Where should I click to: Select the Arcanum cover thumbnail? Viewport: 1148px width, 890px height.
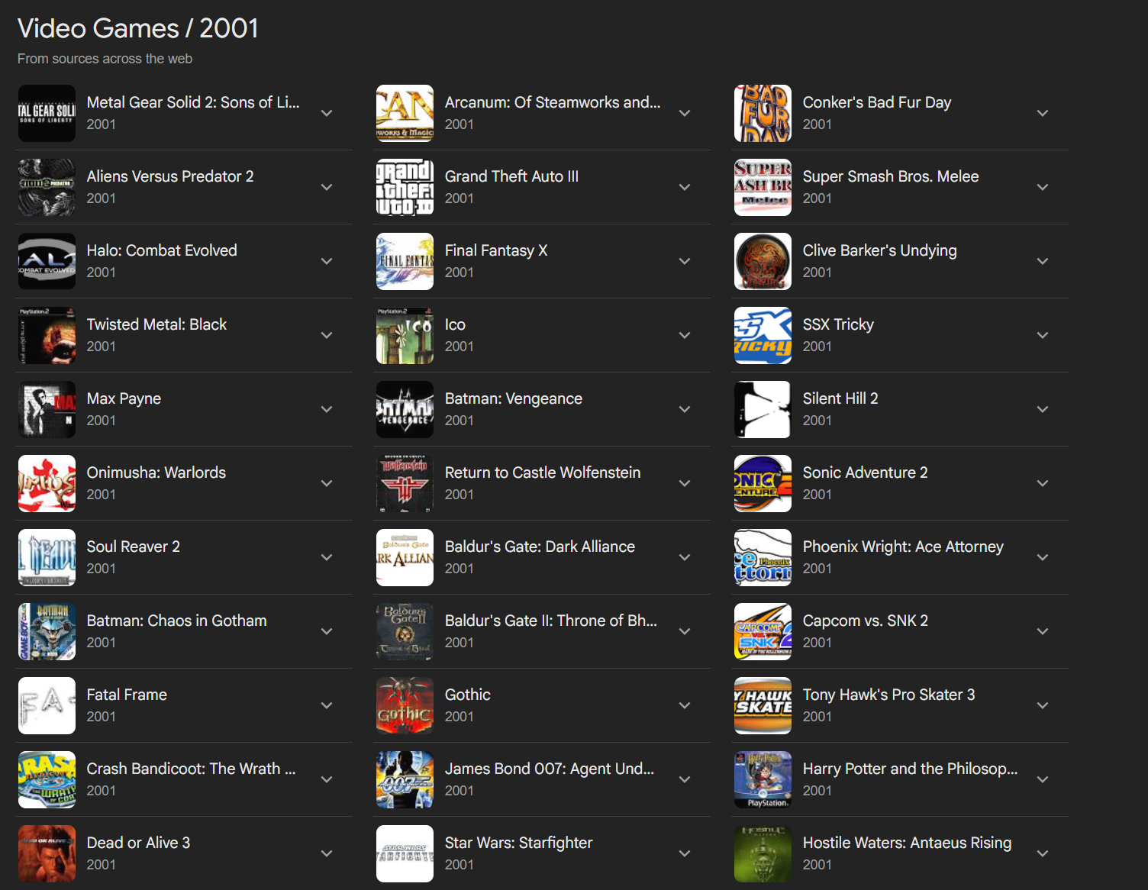[x=405, y=113]
